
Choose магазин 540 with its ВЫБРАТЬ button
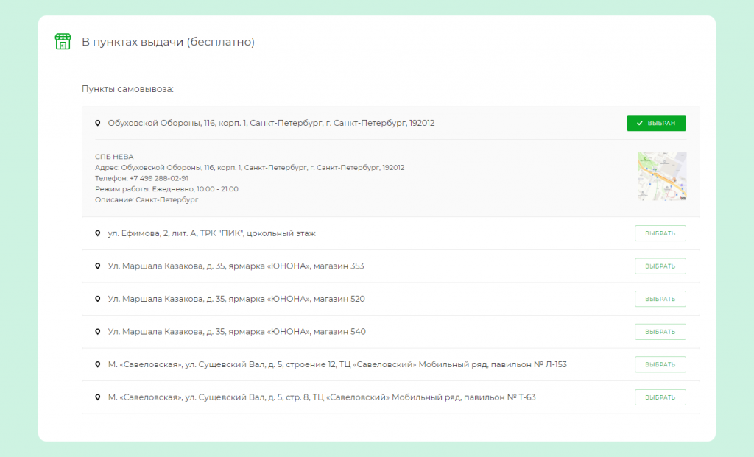[x=660, y=332]
